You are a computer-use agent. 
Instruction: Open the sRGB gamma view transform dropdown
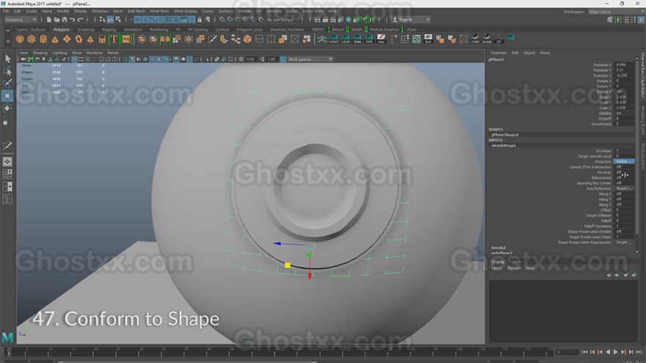tap(311, 59)
